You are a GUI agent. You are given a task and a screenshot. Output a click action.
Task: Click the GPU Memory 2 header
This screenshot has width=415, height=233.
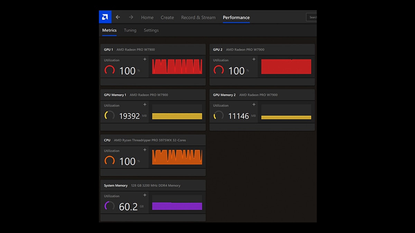[262, 95]
